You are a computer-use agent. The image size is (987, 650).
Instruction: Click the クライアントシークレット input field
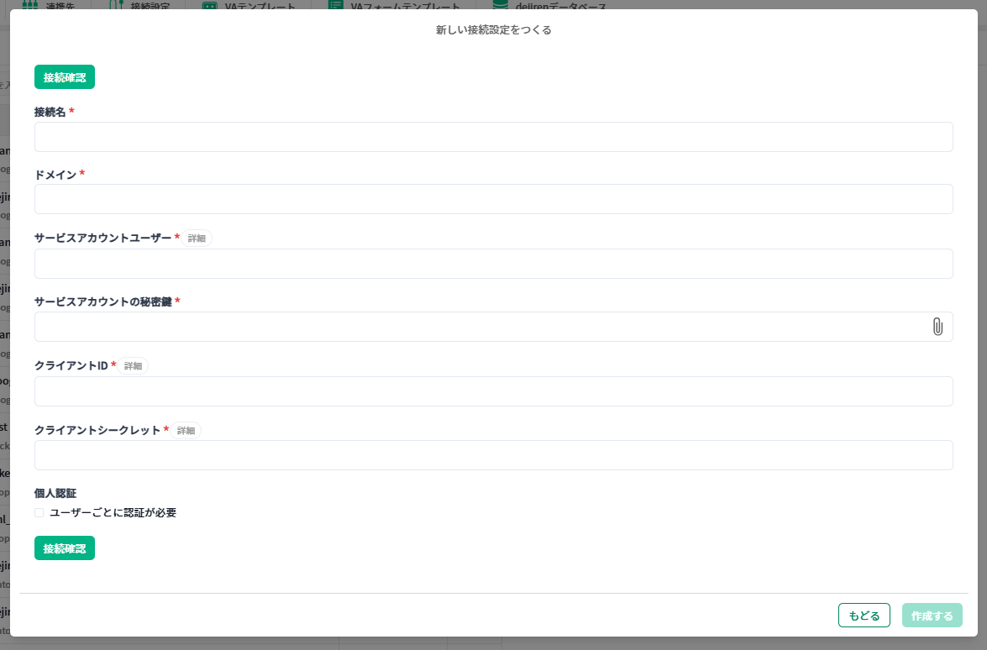[493, 455]
